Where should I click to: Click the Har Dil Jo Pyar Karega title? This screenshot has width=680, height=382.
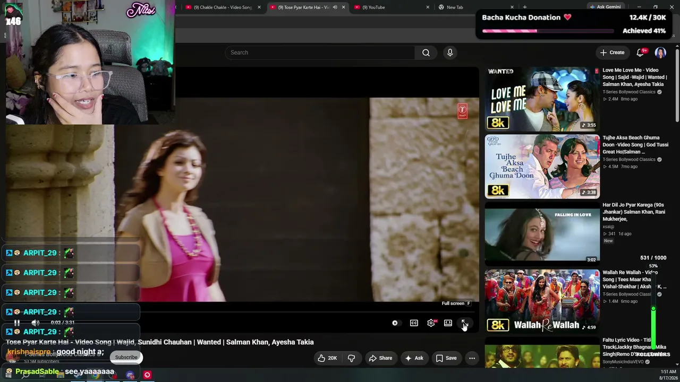[x=634, y=212]
